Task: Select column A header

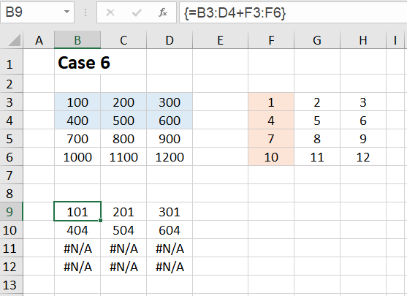Action: tap(39, 40)
